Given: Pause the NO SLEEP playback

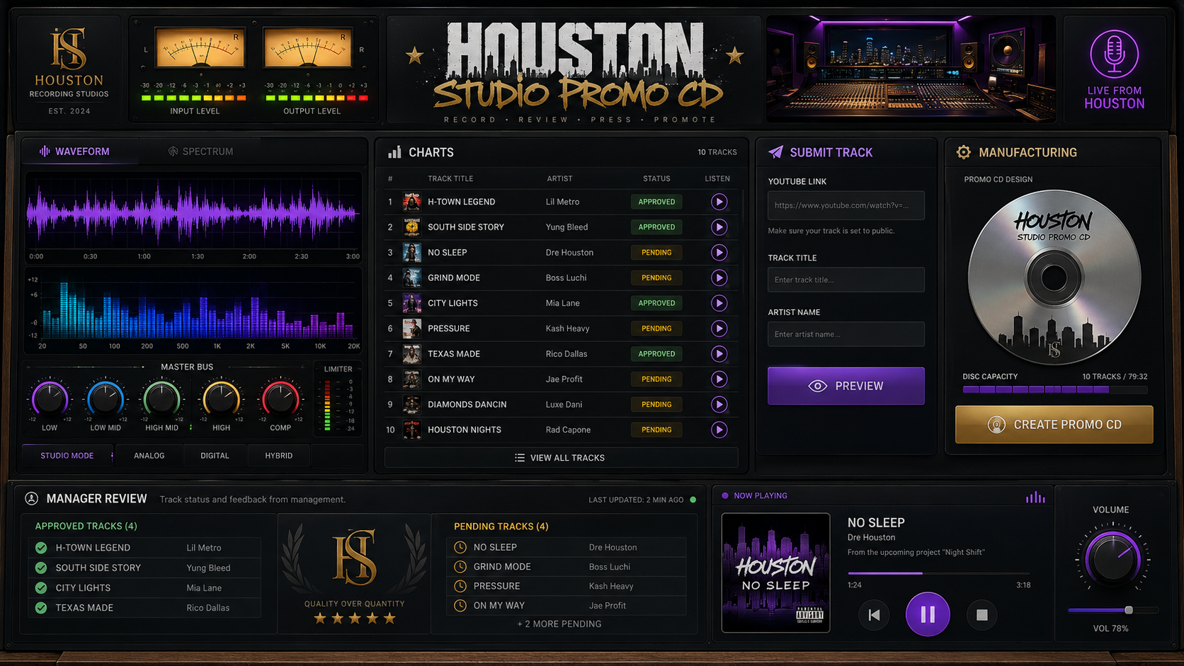Looking at the screenshot, I should pyautogui.click(x=928, y=614).
